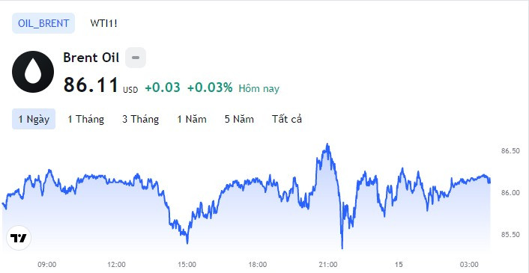
Task: Switch to the WTI1! symbol tab
Action: (103, 23)
